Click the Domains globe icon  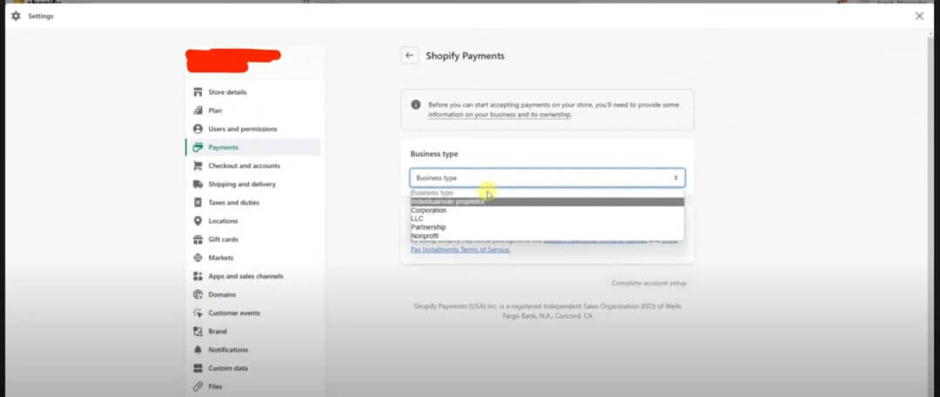pos(198,294)
